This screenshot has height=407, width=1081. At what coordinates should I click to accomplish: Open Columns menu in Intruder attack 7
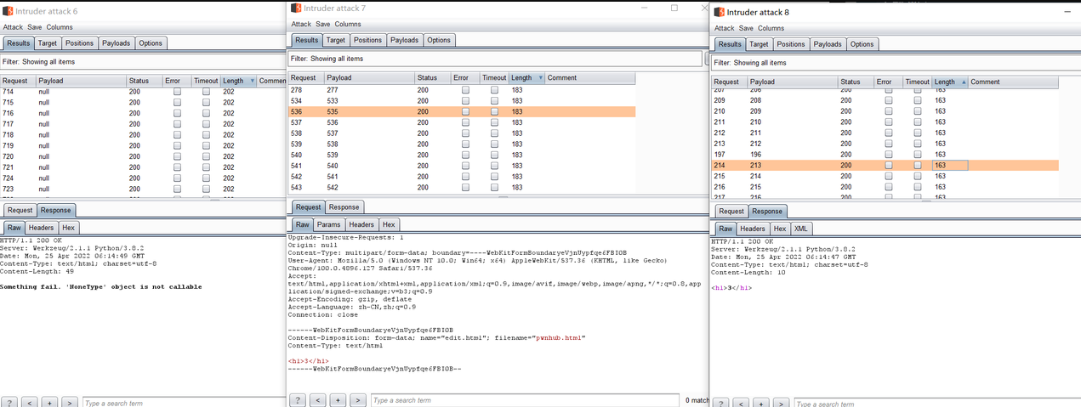click(x=347, y=25)
